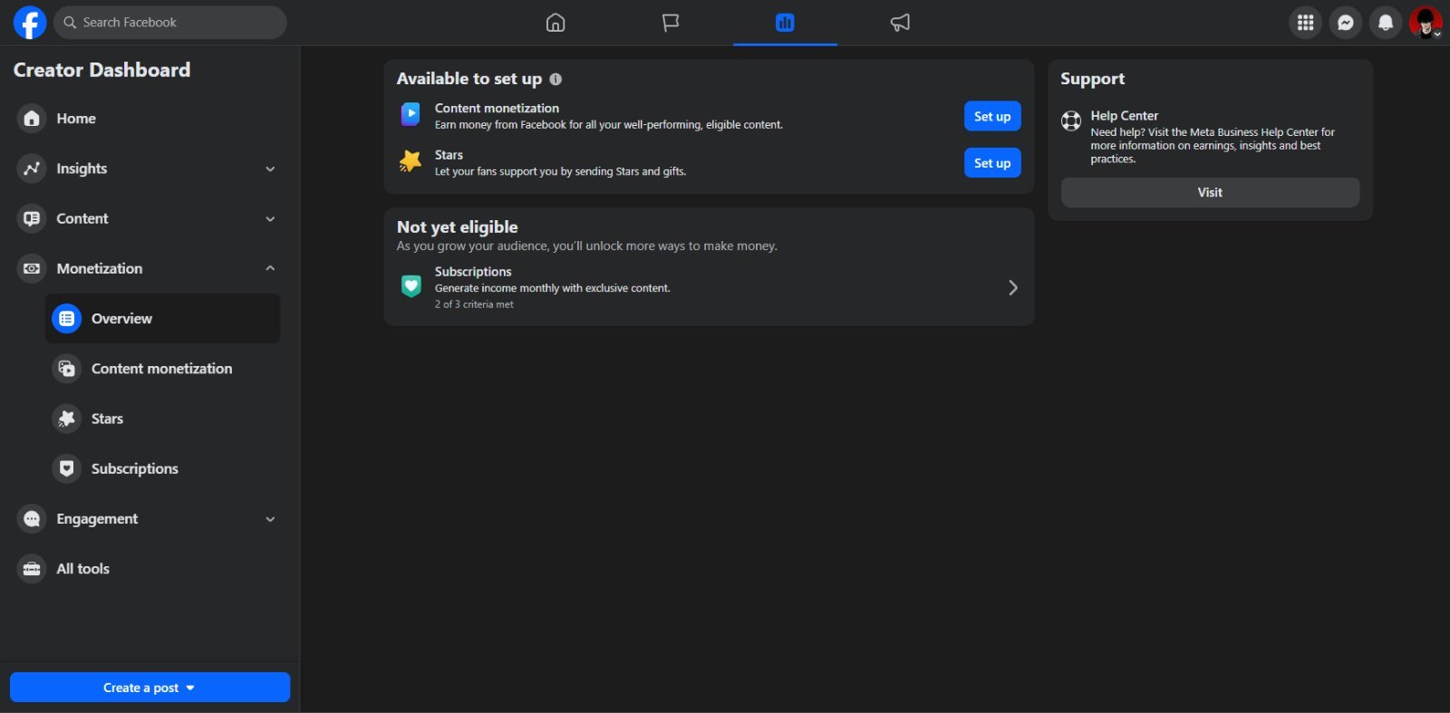Set up Stars

[x=992, y=163]
